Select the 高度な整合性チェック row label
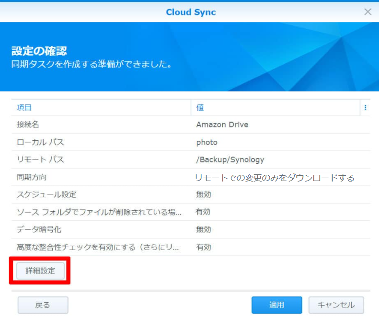This screenshot has width=379, height=318. (98, 247)
